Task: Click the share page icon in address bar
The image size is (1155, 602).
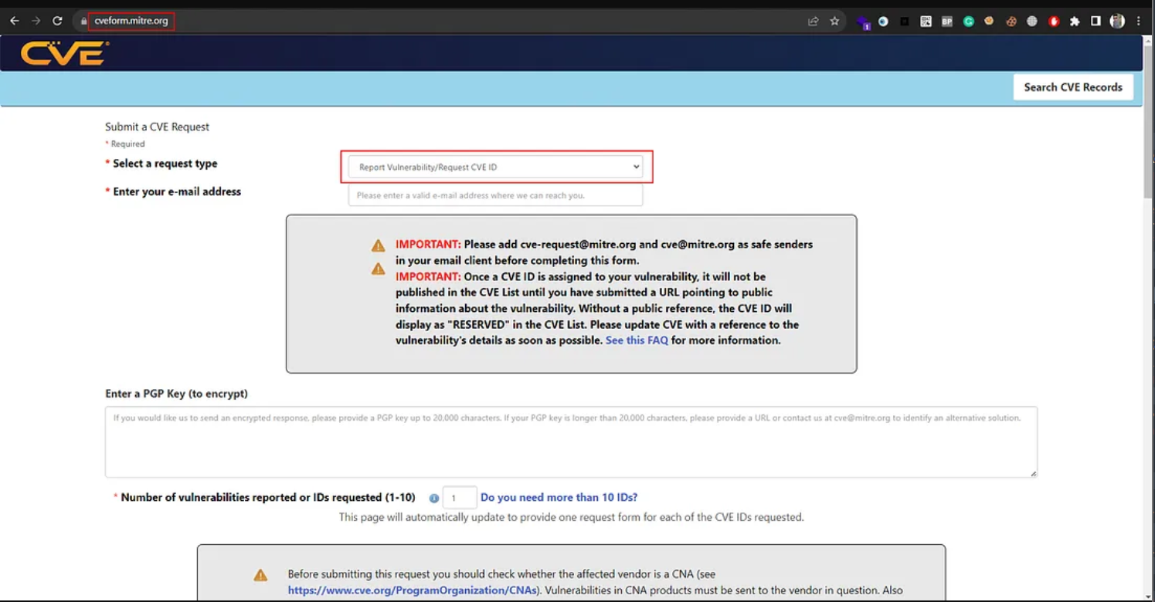Action: 813,22
